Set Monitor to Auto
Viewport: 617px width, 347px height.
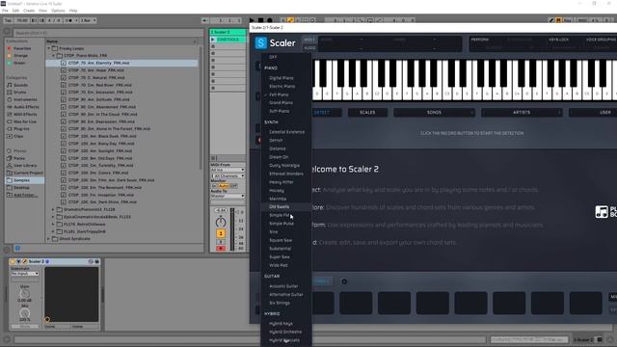coord(224,186)
